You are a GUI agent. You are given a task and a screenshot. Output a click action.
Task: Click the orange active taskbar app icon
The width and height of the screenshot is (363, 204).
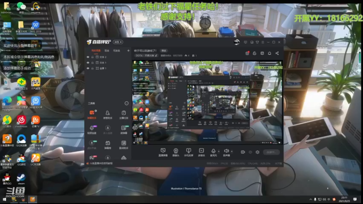(x=32, y=199)
